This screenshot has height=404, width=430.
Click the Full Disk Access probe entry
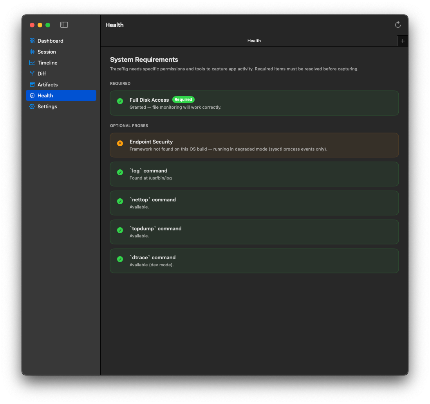pyautogui.click(x=254, y=103)
